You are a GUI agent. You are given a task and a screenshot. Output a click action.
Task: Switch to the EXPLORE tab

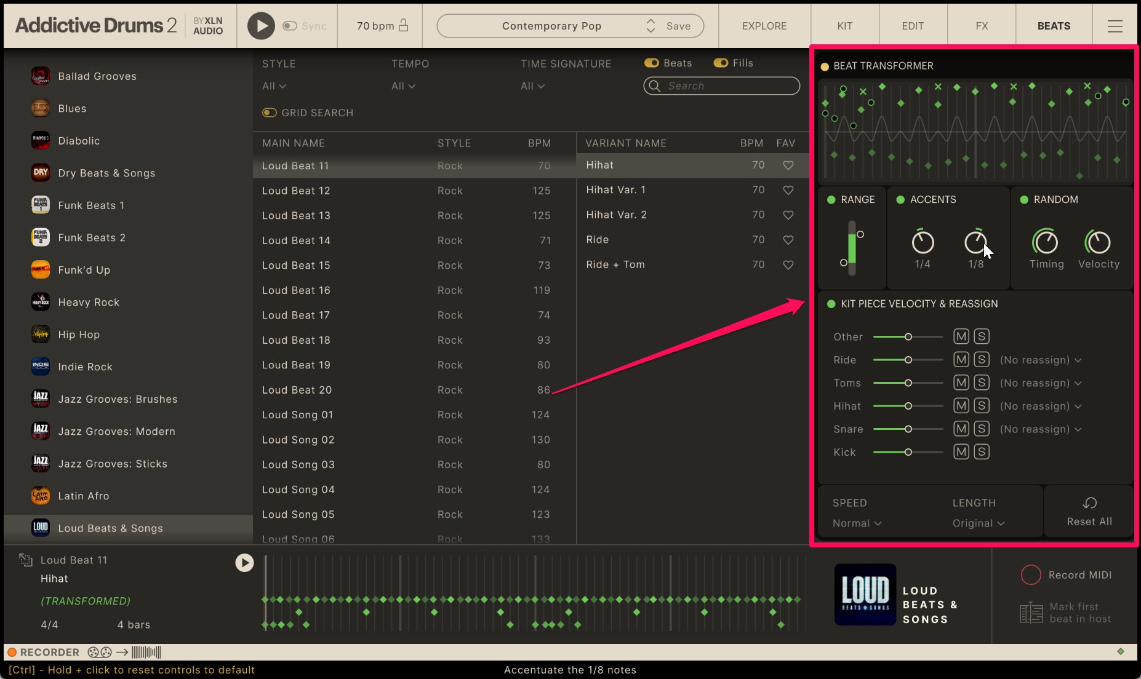click(x=764, y=26)
